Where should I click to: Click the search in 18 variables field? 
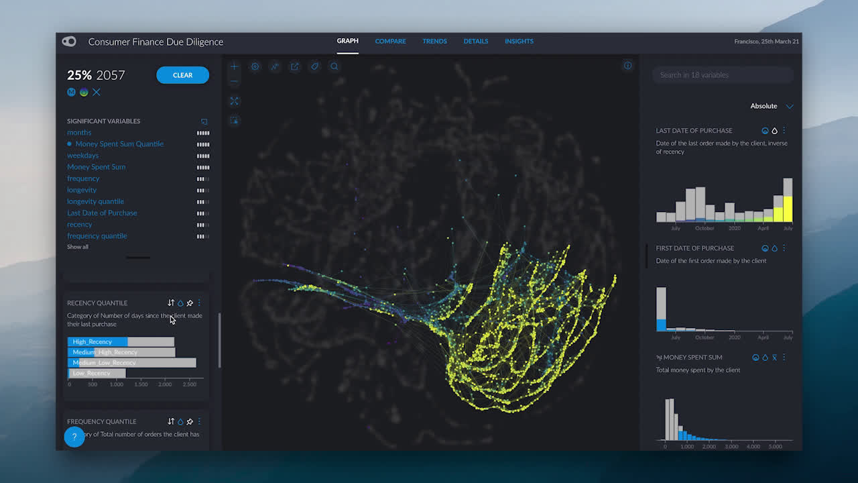pos(723,75)
